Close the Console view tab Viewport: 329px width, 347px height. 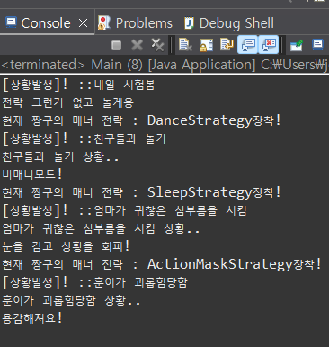(x=83, y=23)
